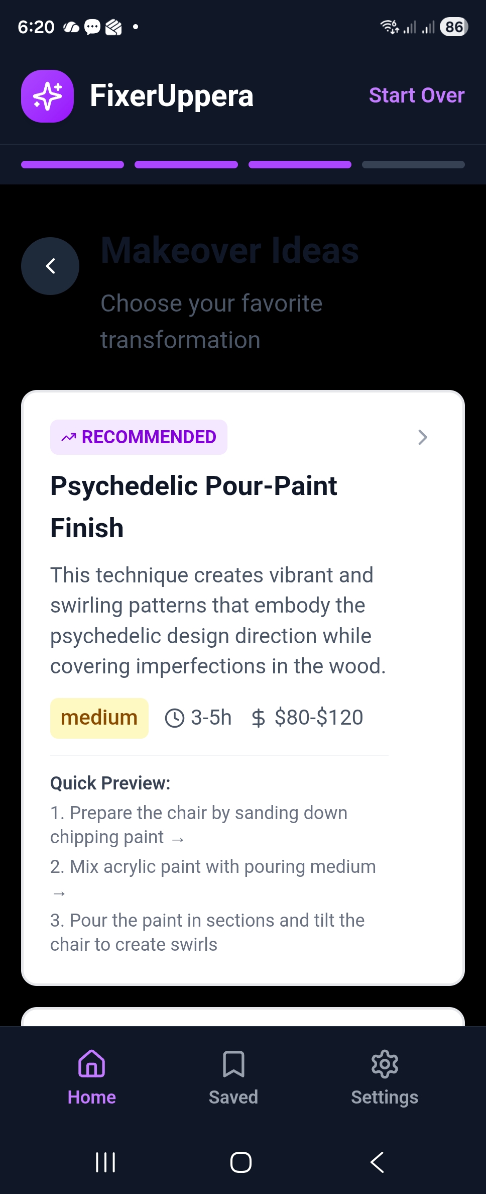
Task: Click the Start Over link
Action: 416,95
